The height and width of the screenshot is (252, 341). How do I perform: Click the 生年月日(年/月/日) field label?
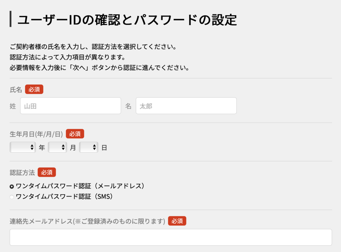pyautogui.click(x=36, y=134)
